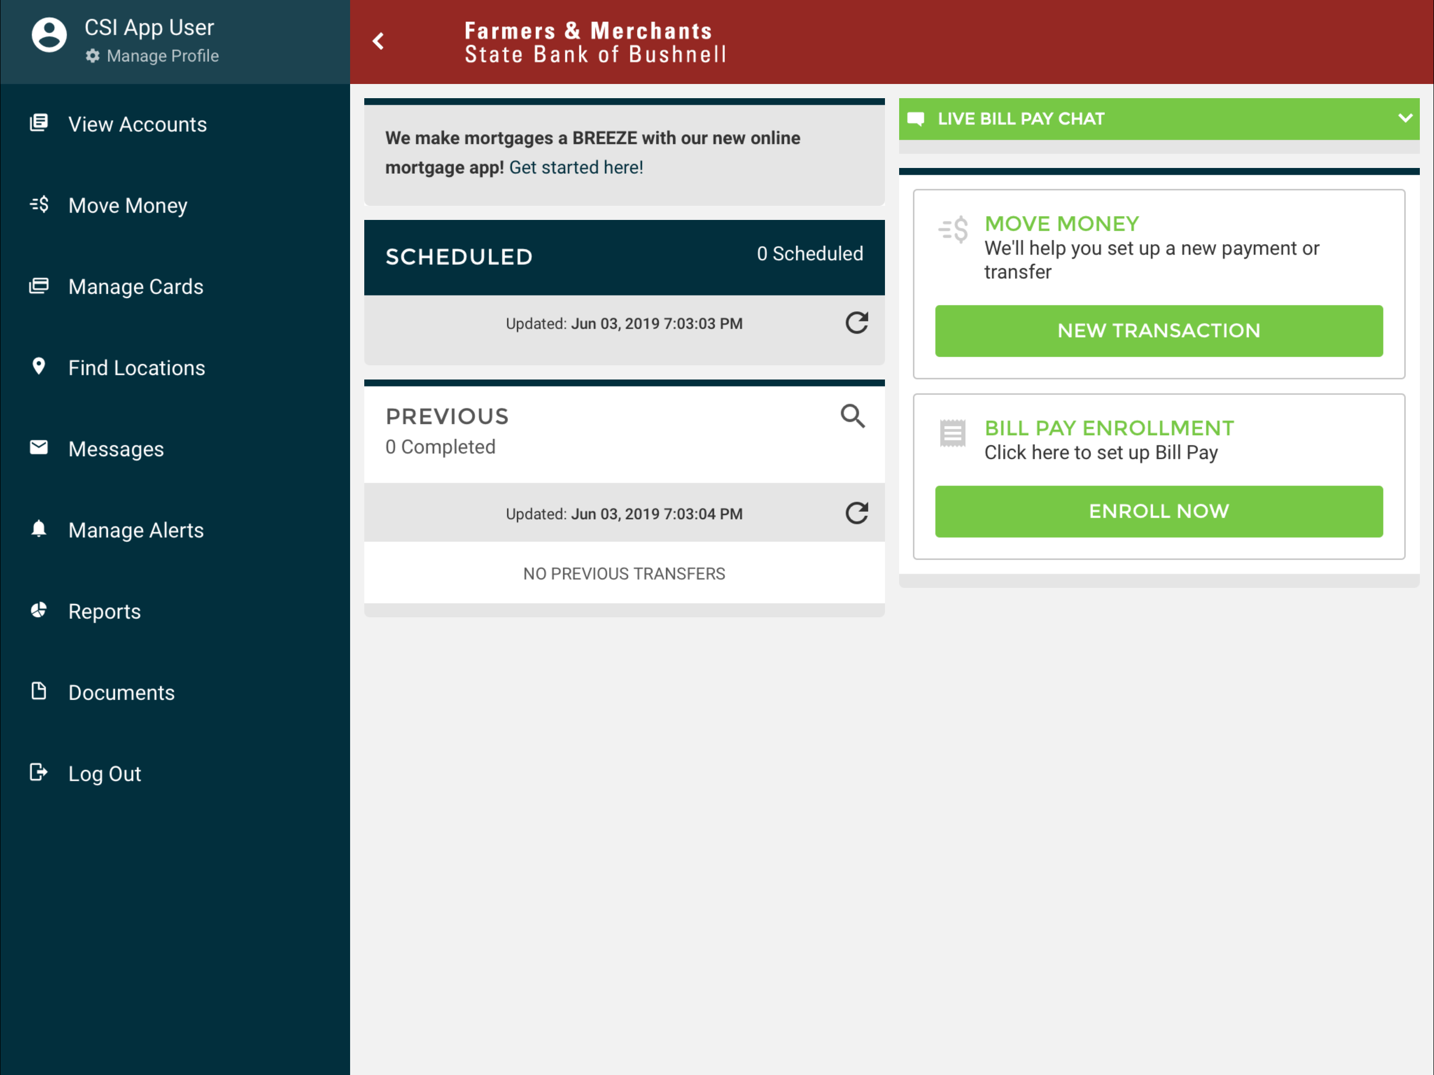This screenshot has width=1434, height=1075.
Task: Click the Bill Pay Enrollment receipt icon
Action: pyautogui.click(x=952, y=434)
